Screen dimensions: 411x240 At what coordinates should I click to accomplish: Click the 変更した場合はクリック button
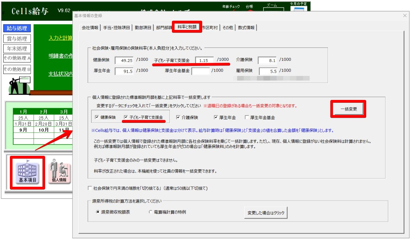266,213
